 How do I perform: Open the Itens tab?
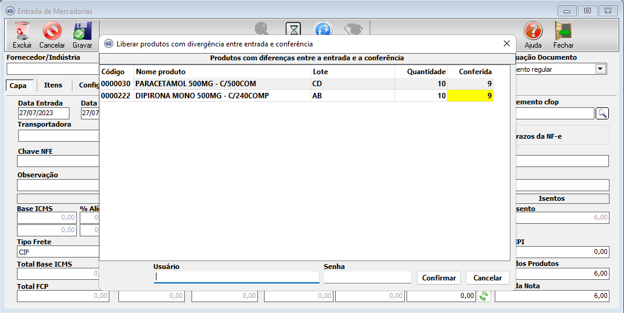(53, 86)
